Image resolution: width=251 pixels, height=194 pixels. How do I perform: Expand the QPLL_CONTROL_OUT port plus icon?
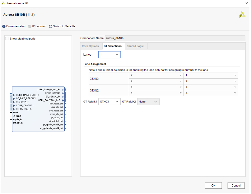(63, 100)
